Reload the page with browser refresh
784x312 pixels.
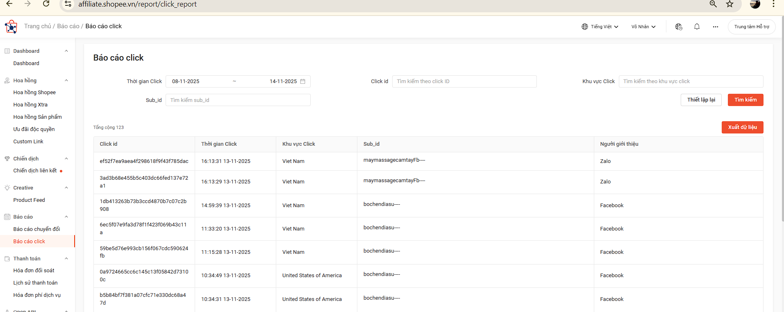pyautogui.click(x=46, y=4)
